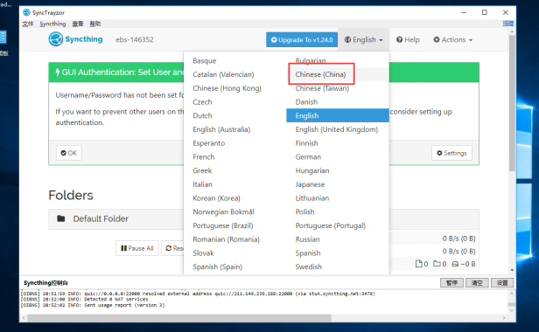Viewport: 539px width, 332px height.
Task: Click 清空 button in console panel
Action: coord(477,282)
